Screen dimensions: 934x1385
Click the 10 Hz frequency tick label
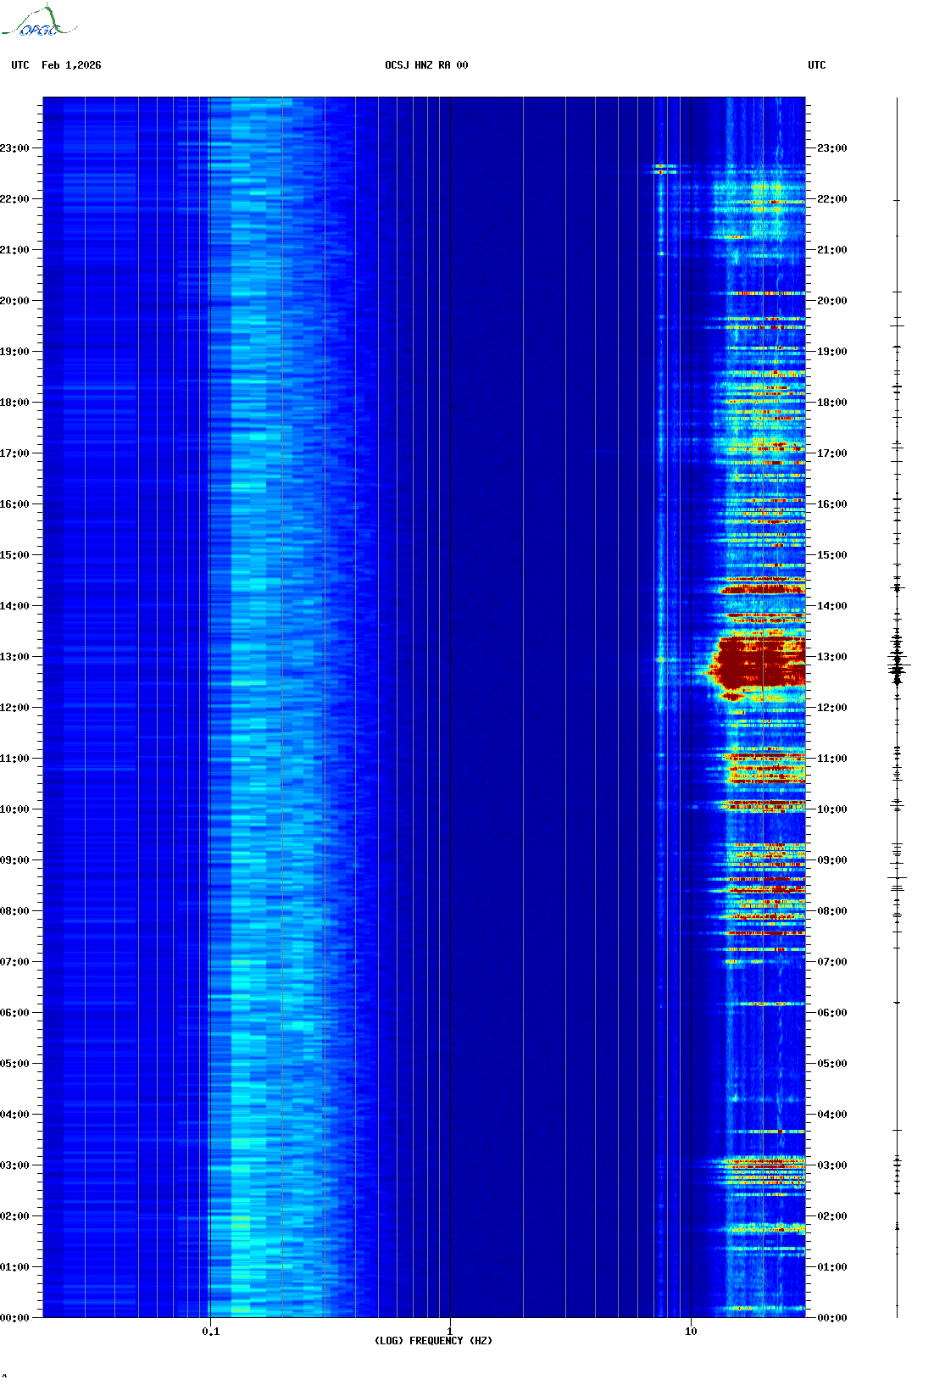pyautogui.click(x=691, y=1331)
